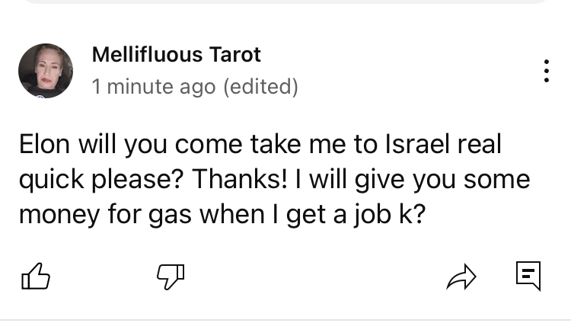Click the "1 minute ago" timestamp
The image size is (571, 323).
tap(154, 87)
